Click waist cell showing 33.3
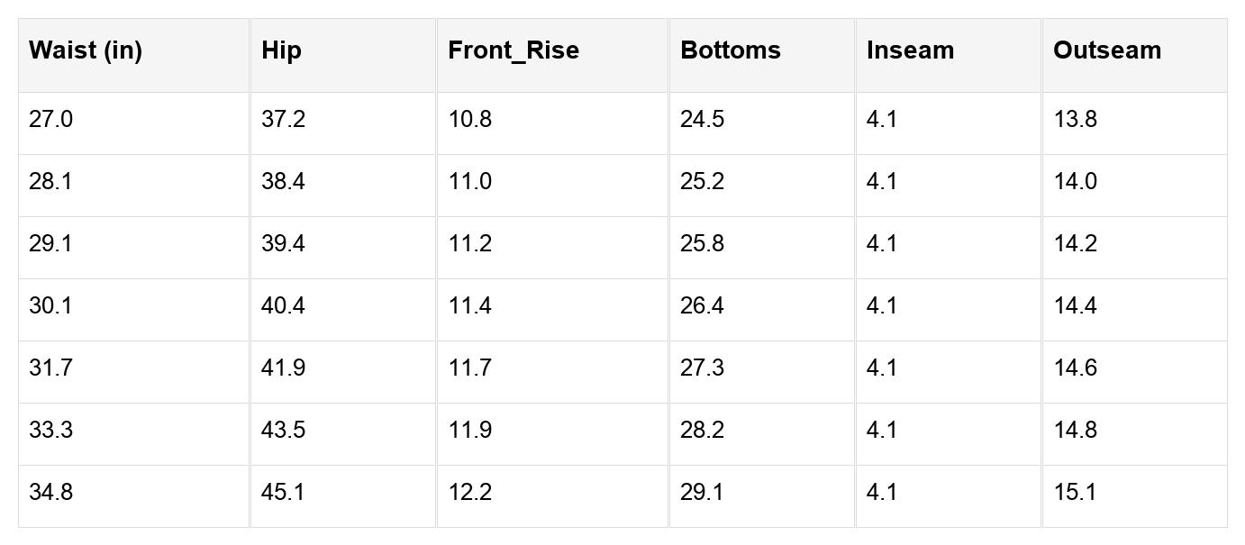1245x545 pixels. (x=134, y=434)
